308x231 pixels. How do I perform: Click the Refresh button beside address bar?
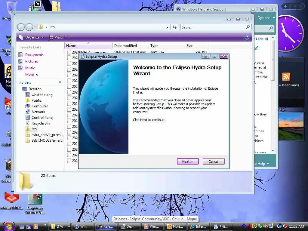(174, 27)
